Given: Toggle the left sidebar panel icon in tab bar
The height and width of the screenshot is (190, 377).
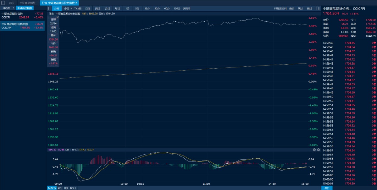Looking at the screenshot, I should (x=3, y=3).
